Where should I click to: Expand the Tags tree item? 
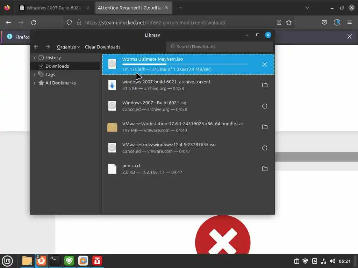coord(35,75)
